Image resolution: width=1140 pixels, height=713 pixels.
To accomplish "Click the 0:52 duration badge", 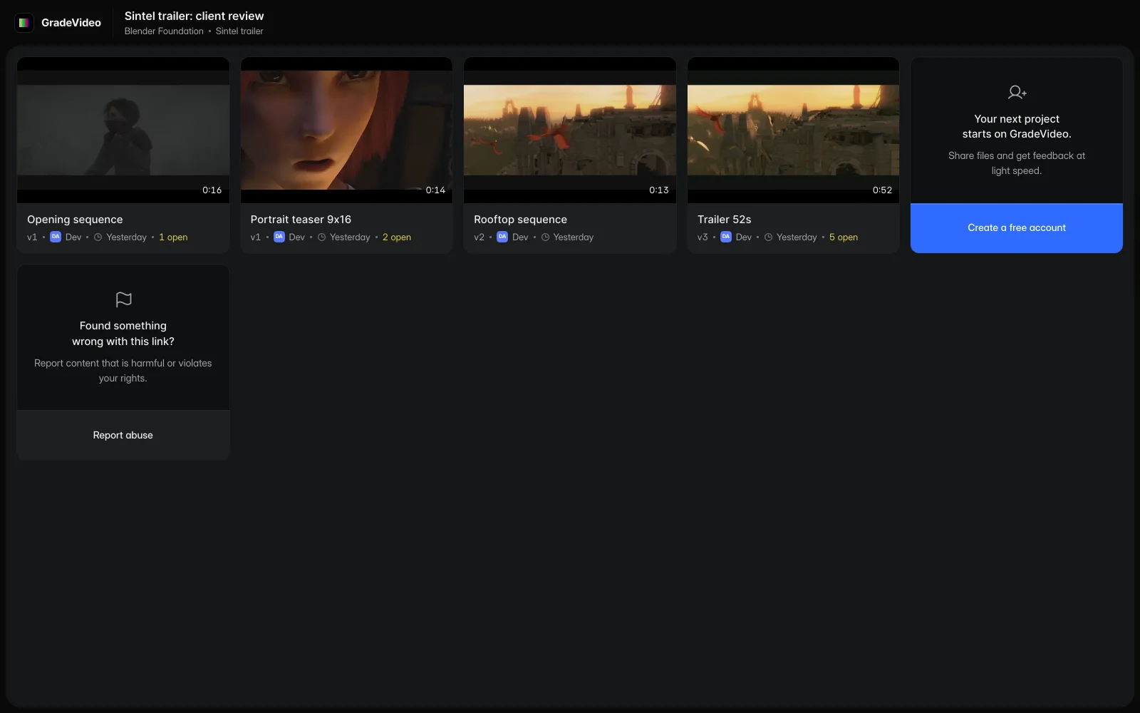I will point(882,190).
